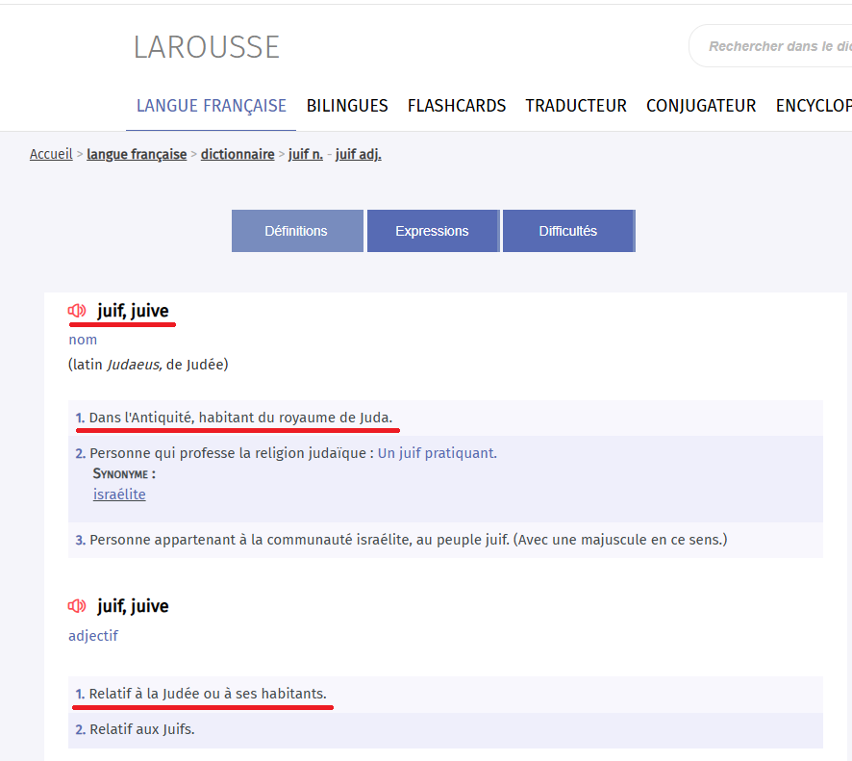852x761 pixels.
Task: Open the dictionnaire breadcrumb link
Action: click(238, 154)
